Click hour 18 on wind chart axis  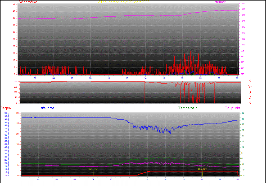coord(182,78)
